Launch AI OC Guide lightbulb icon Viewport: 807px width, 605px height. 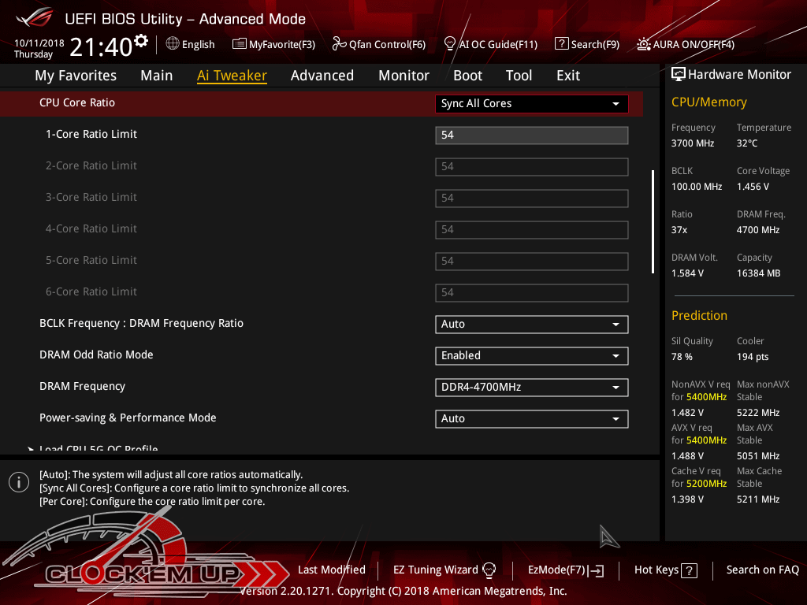(x=450, y=44)
